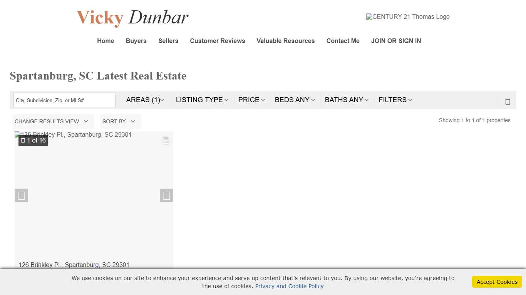This screenshot has height=295, width=526.
Task: Open the LISTING TYPE dropdown
Action: pos(202,100)
